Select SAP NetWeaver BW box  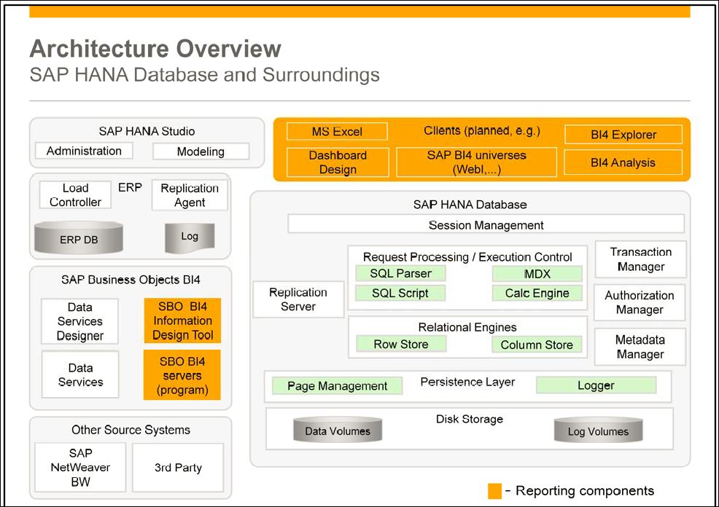coord(80,467)
